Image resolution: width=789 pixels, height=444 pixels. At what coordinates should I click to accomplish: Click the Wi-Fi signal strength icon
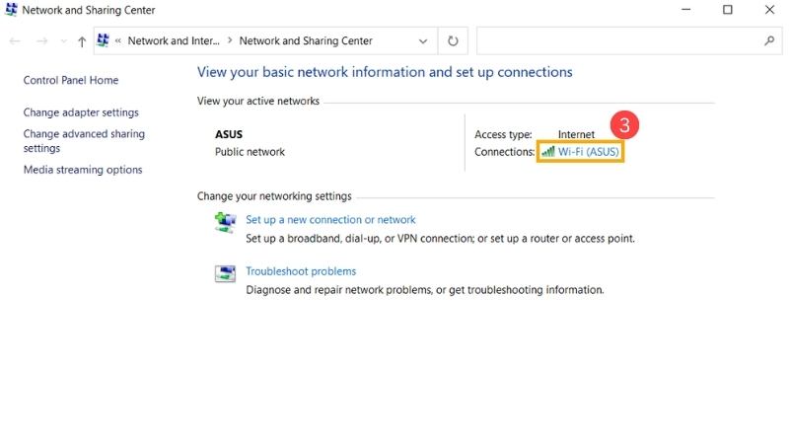point(548,151)
